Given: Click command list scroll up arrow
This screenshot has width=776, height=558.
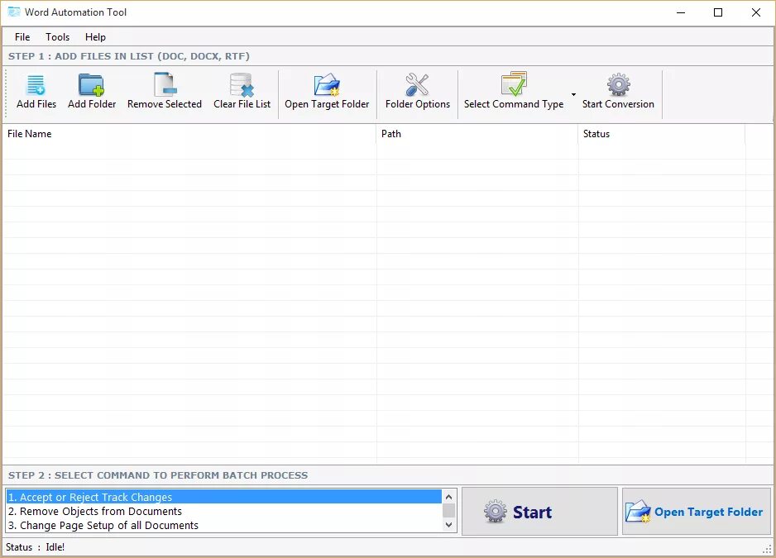Looking at the screenshot, I should [x=449, y=496].
